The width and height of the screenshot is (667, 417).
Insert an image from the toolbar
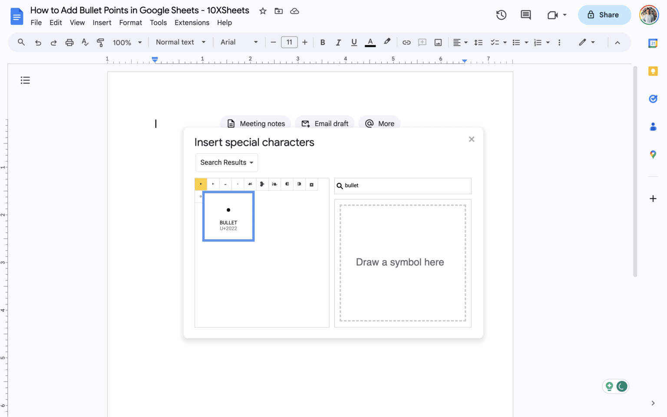point(438,42)
